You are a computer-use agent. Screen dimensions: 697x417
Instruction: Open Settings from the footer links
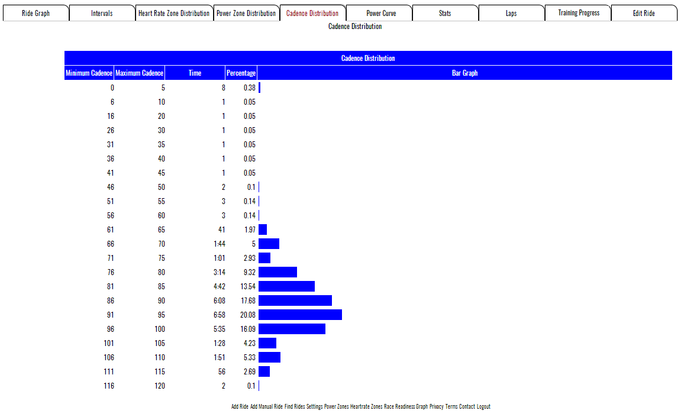click(x=314, y=407)
